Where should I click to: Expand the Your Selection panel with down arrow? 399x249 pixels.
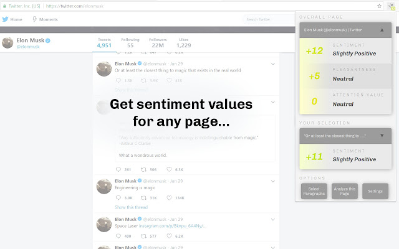click(382, 136)
